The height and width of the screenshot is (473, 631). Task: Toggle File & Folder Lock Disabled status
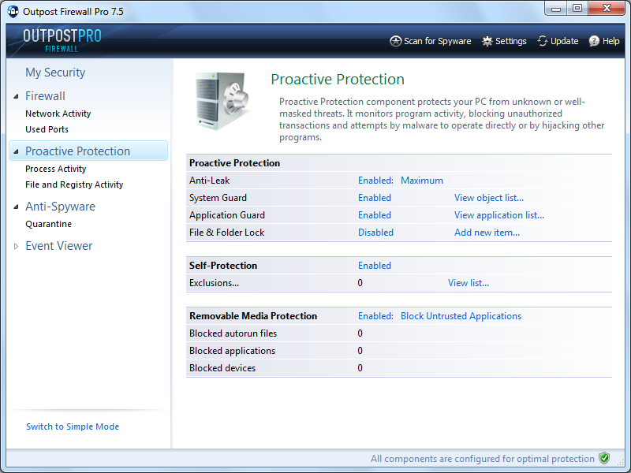(x=375, y=233)
